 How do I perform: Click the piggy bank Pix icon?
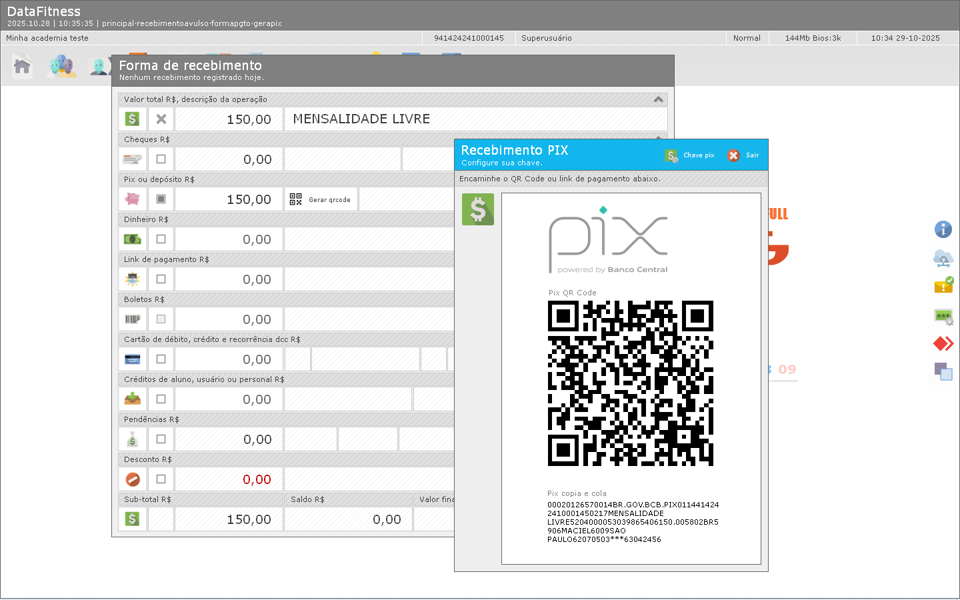[x=133, y=199]
